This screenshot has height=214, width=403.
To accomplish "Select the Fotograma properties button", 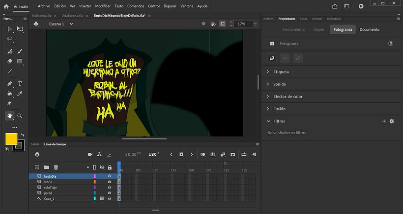I will point(343,30).
